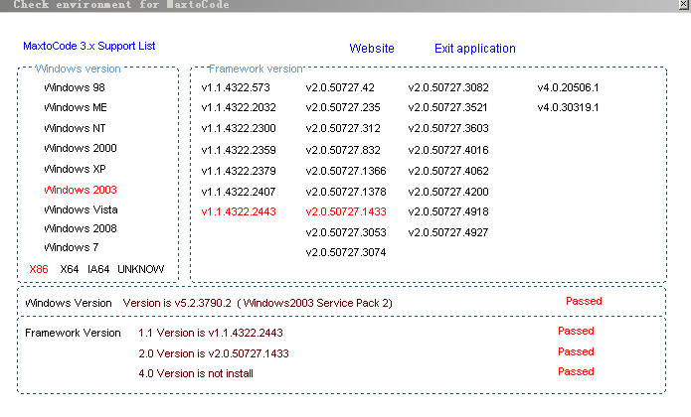Click framework v1.1.4322.2379
This screenshot has width=691, height=417.
[239, 171]
